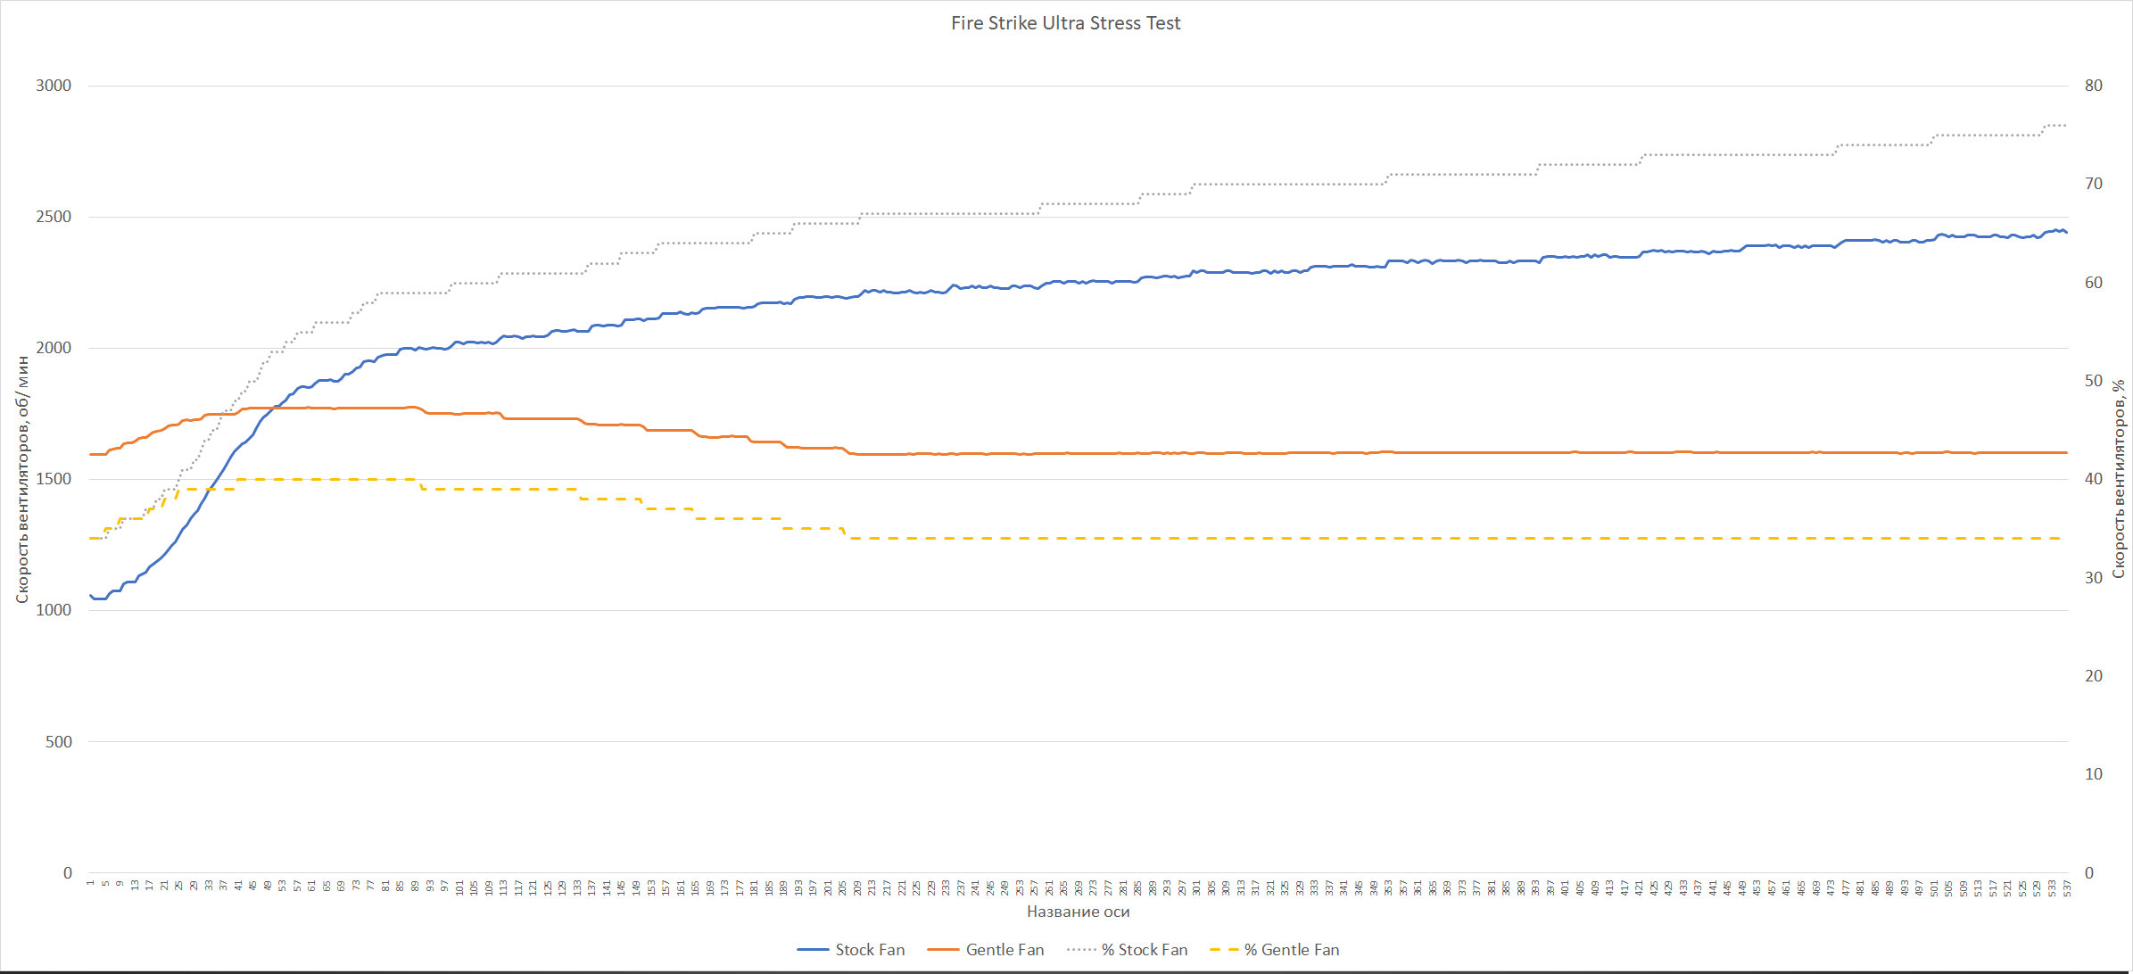Viewport: 2133px width, 974px height.
Task: Click the 10 label on right axis
Action: pos(2093,774)
